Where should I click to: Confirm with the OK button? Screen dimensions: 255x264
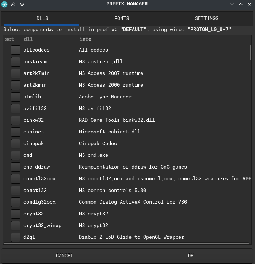tap(190, 256)
